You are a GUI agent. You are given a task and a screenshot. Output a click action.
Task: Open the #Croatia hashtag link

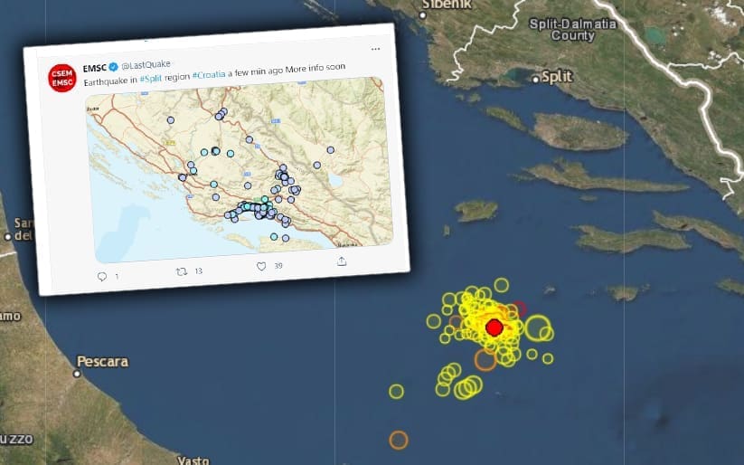(209, 75)
